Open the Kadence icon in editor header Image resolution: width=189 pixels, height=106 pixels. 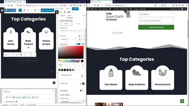click(x=65, y=12)
